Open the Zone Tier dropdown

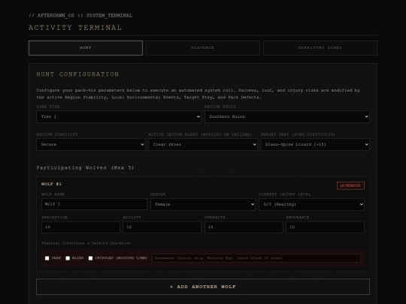pos(119,116)
